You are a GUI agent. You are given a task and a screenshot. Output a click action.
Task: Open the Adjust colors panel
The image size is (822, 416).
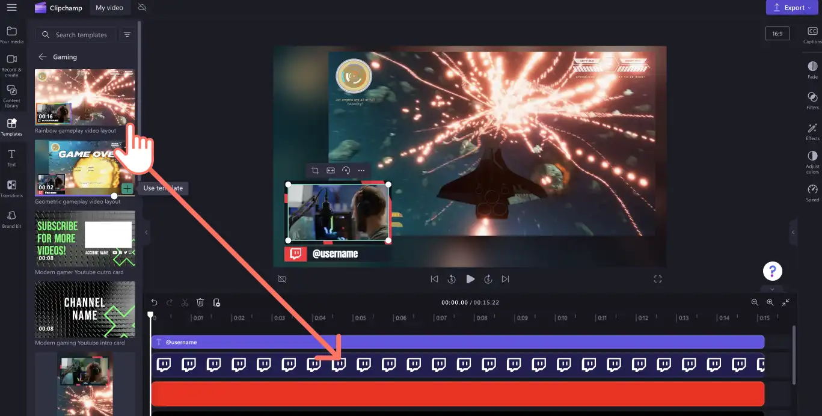[x=812, y=162]
